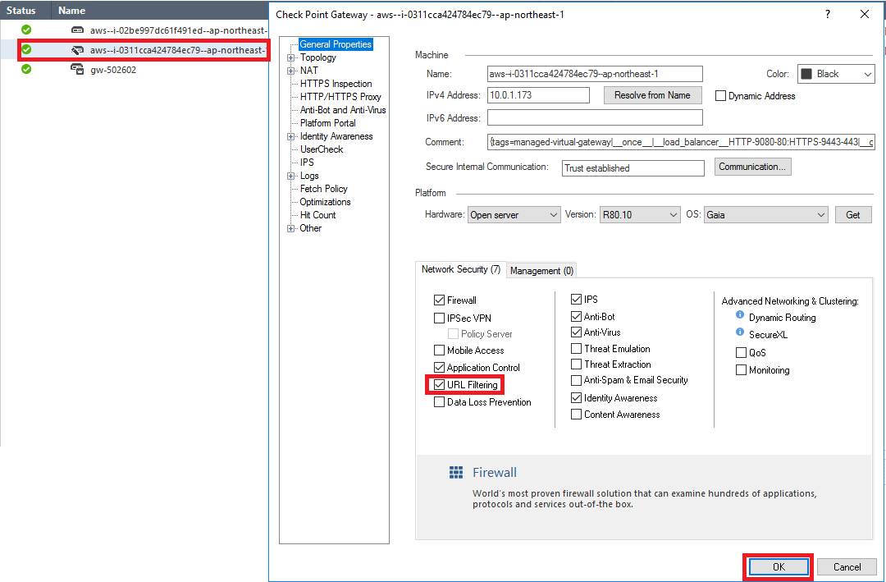Screen dimensions: 886x582
Task: Select UserCheck in tree
Action: (x=322, y=149)
